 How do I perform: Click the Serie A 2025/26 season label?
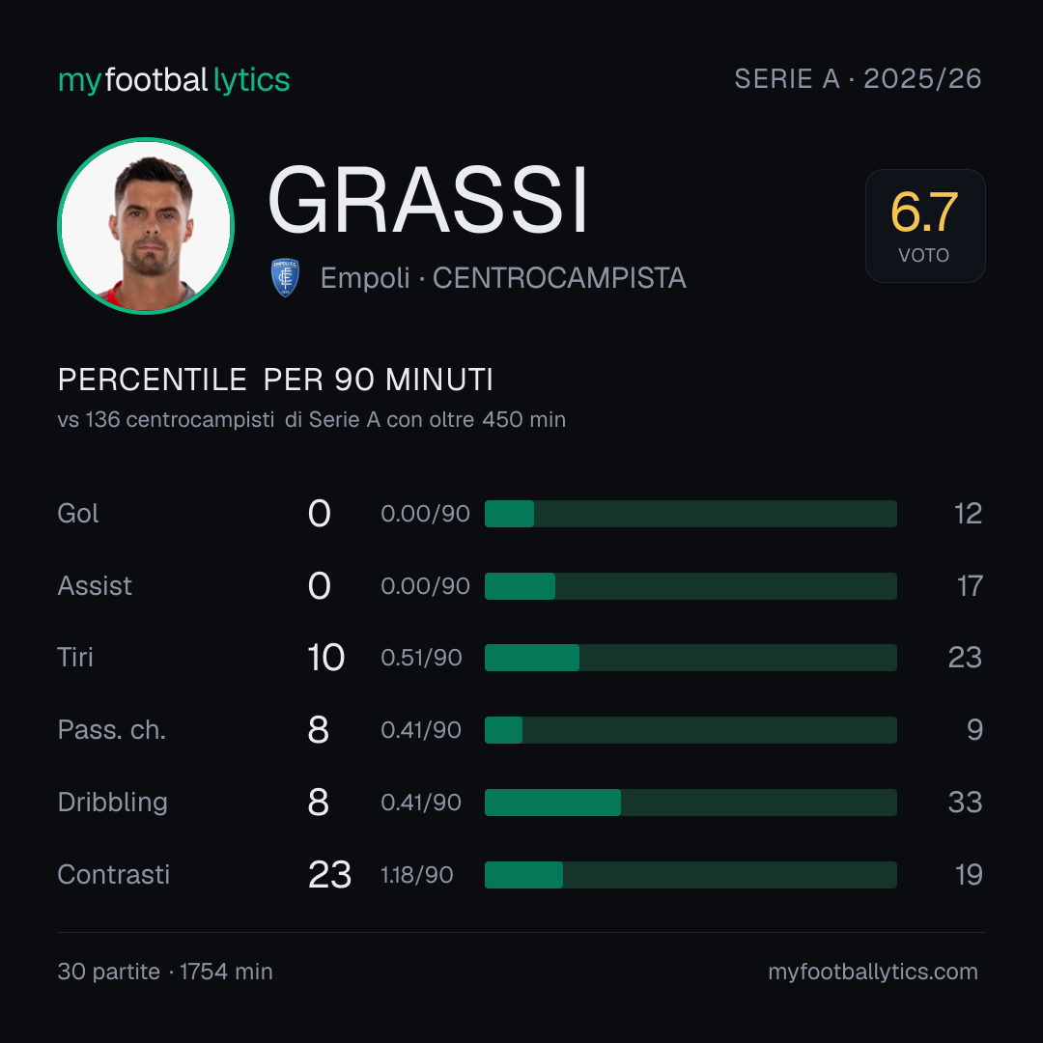858,78
